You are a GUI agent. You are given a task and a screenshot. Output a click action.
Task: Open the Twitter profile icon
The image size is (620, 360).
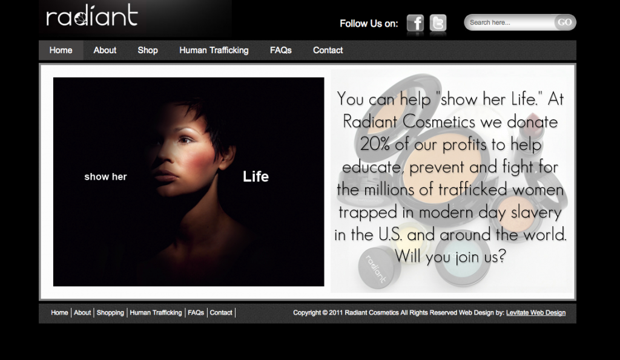click(x=438, y=24)
